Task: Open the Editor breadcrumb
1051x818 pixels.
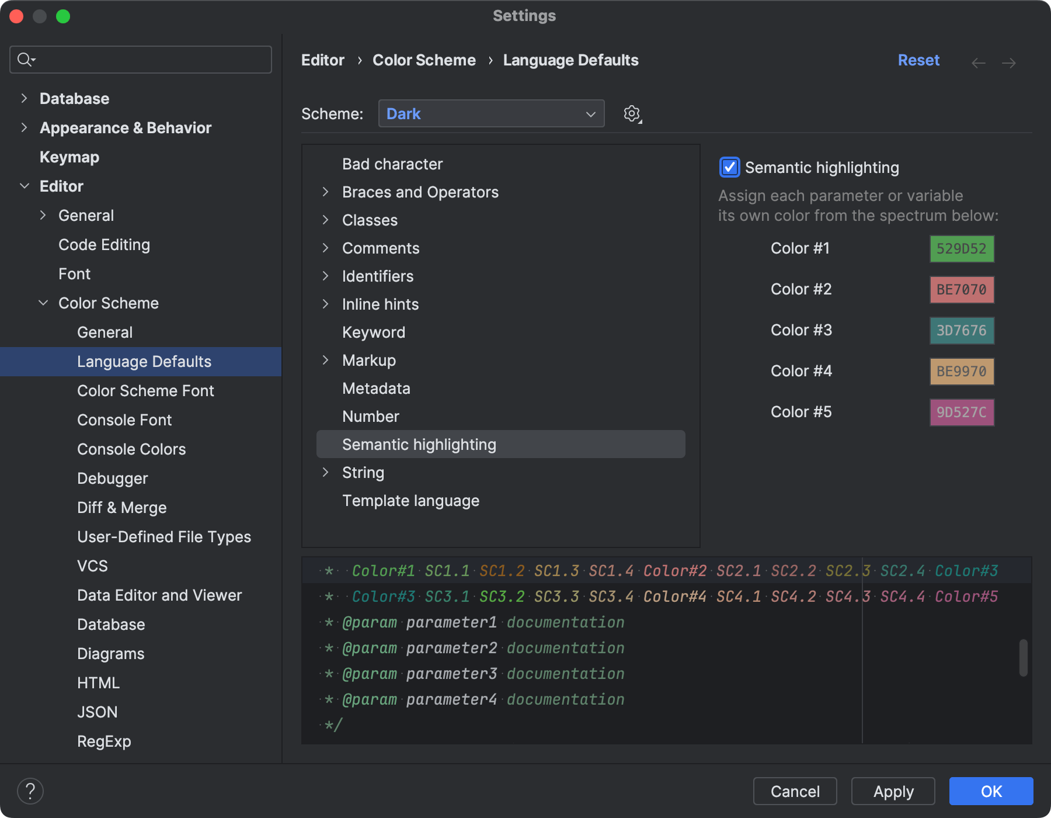Action: 322,60
